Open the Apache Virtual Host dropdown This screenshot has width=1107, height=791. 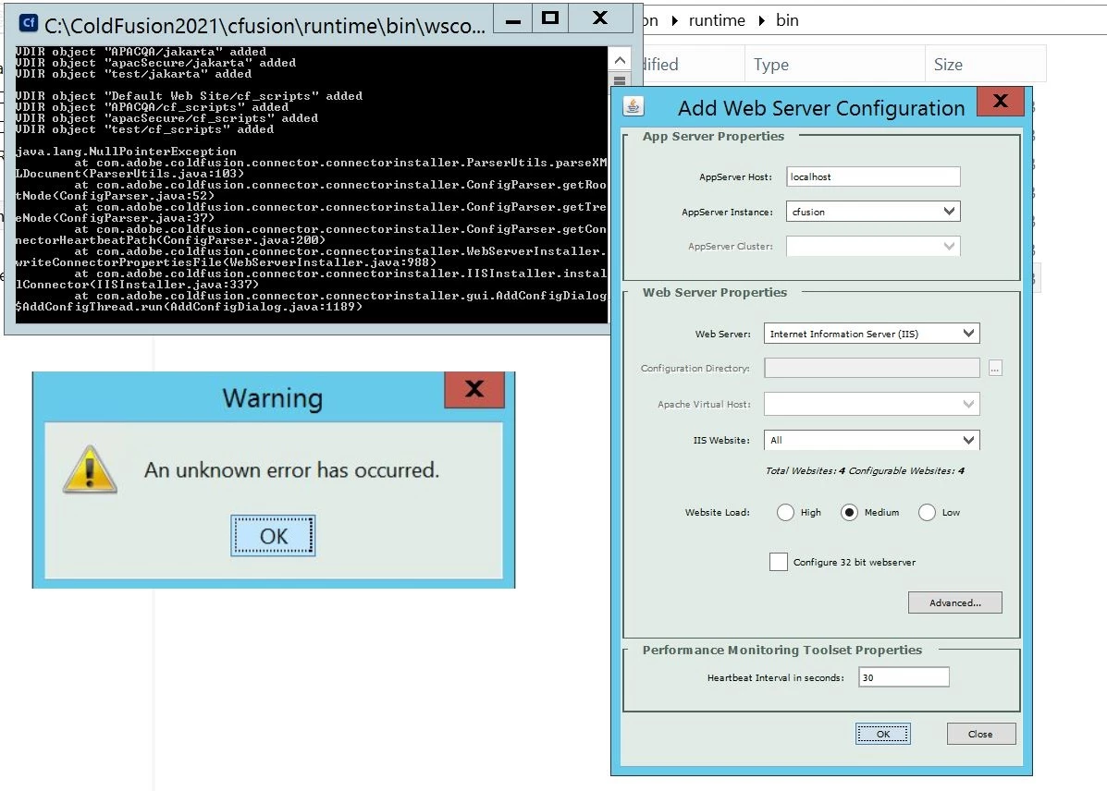tap(872, 404)
